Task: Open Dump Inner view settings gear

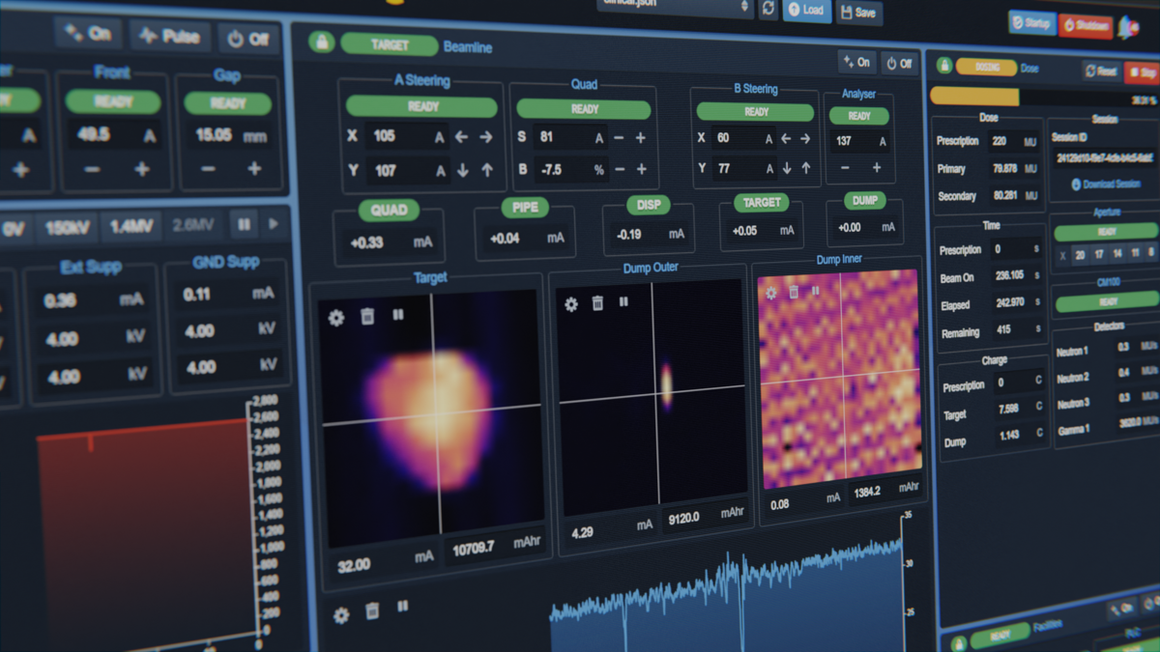Action: (x=771, y=293)
